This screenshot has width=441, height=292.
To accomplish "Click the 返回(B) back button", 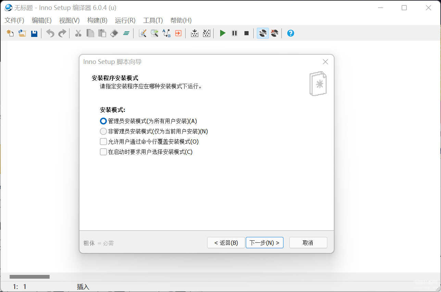I will point(226,243).
